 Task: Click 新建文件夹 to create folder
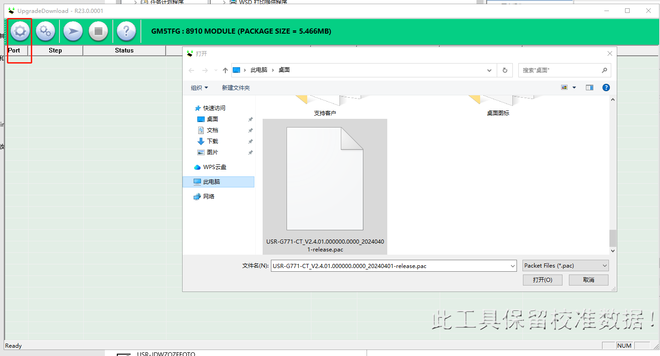click(235, 88)
